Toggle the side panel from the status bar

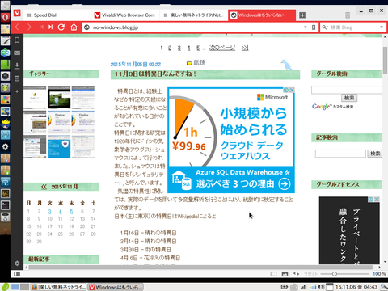click(17, 274)
